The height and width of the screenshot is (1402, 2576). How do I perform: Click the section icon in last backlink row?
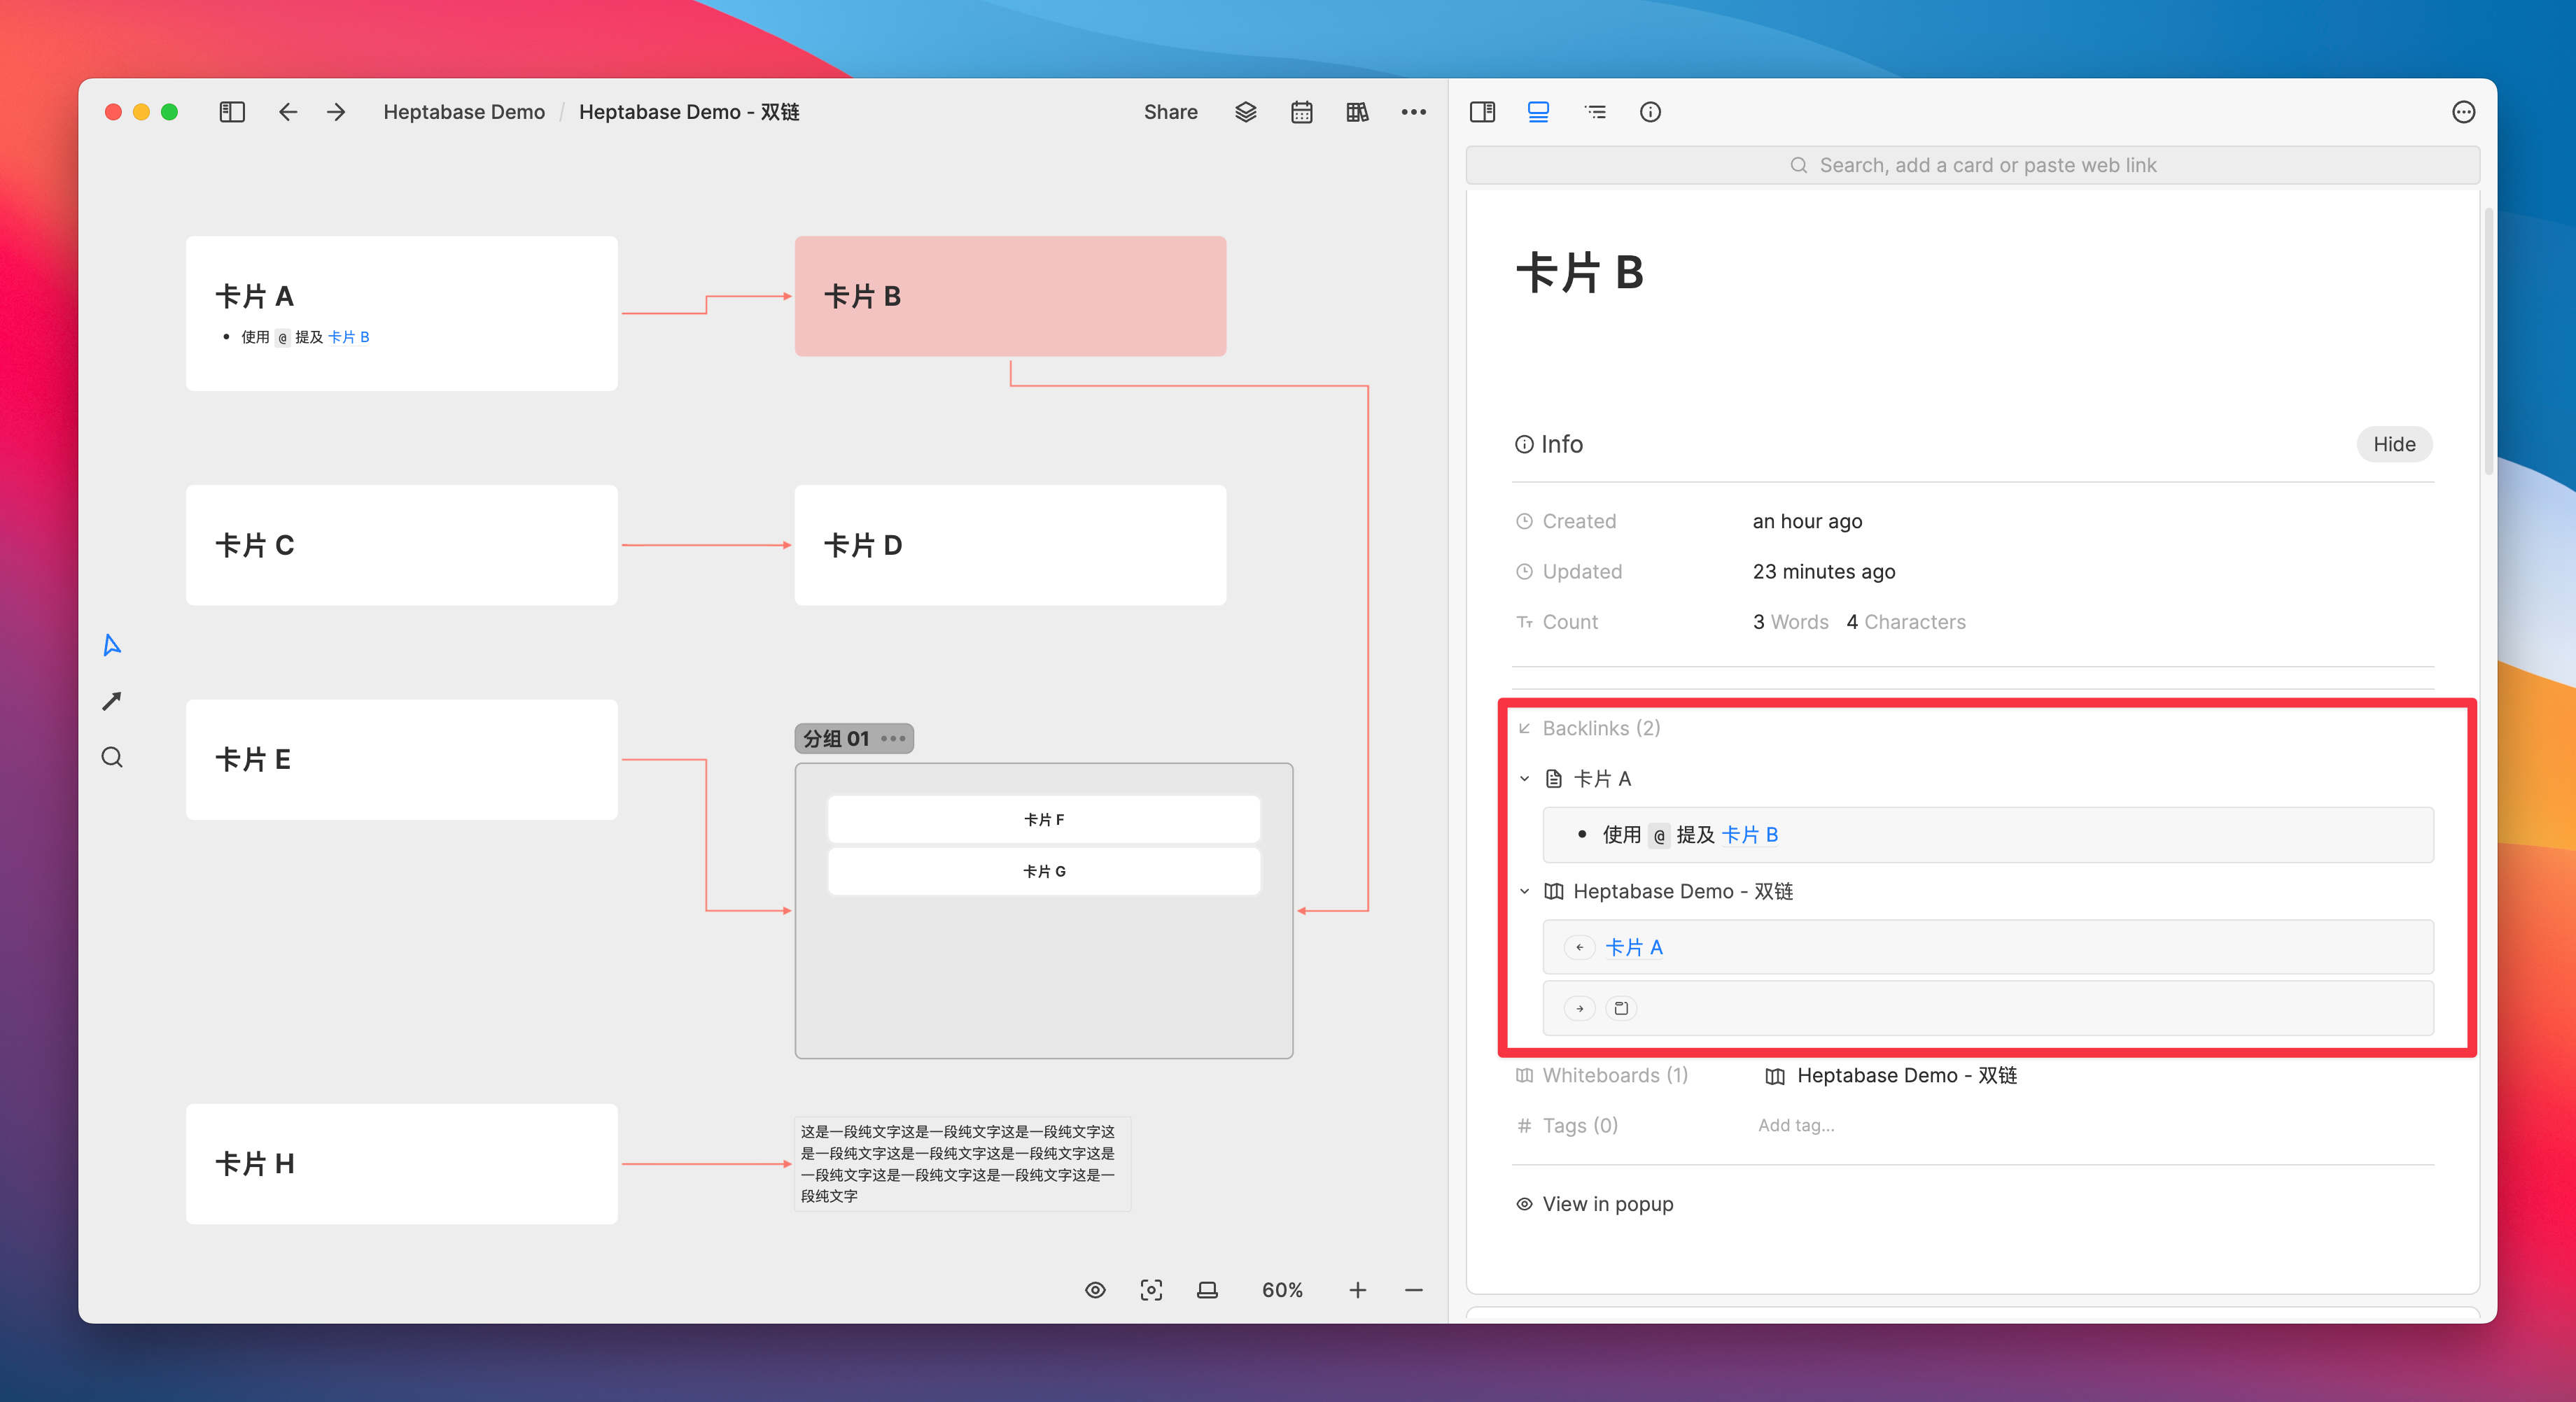click(1621, 1008)
